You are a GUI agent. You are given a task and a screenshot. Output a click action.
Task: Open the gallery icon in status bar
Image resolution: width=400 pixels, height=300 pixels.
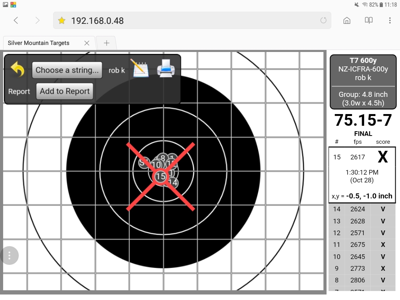coord(5,5)
